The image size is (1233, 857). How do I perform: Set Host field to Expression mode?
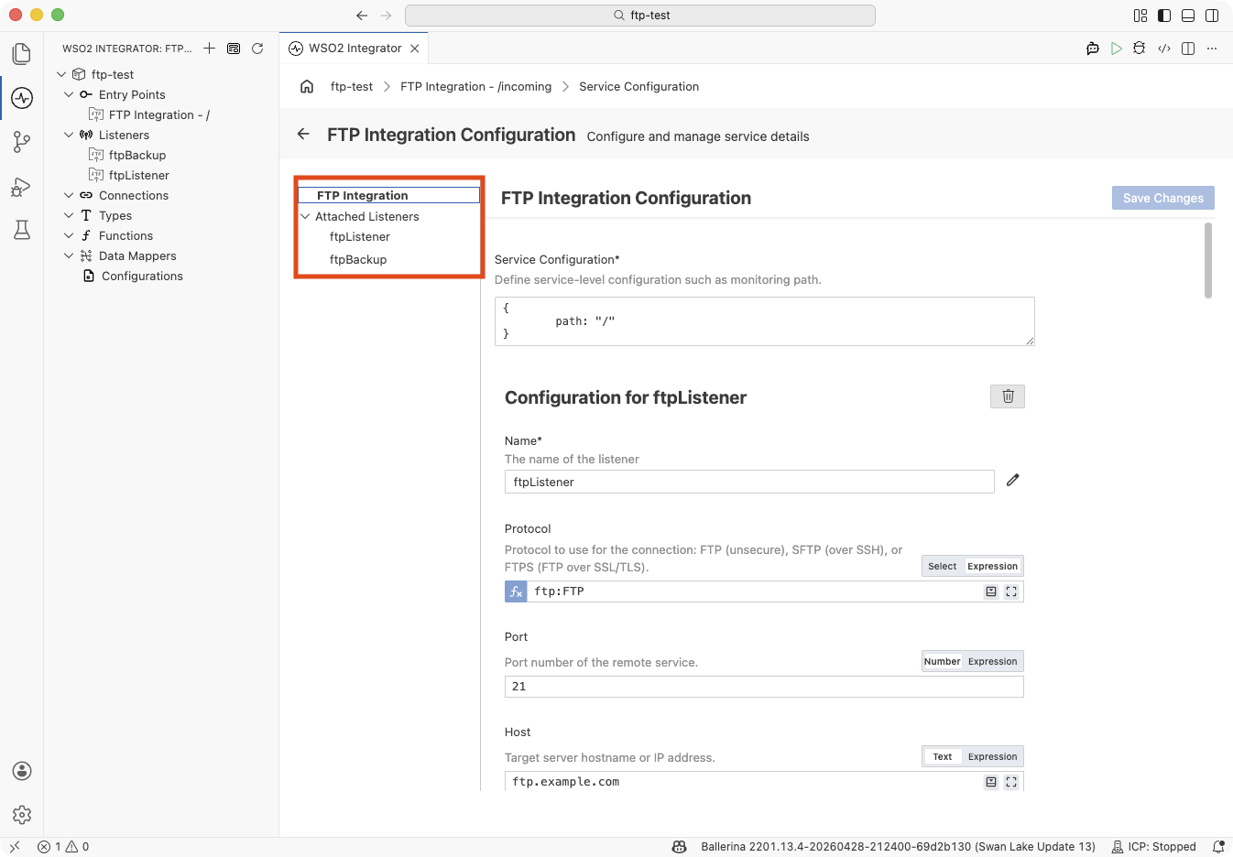pyautogui.click(x=992, y=756)
